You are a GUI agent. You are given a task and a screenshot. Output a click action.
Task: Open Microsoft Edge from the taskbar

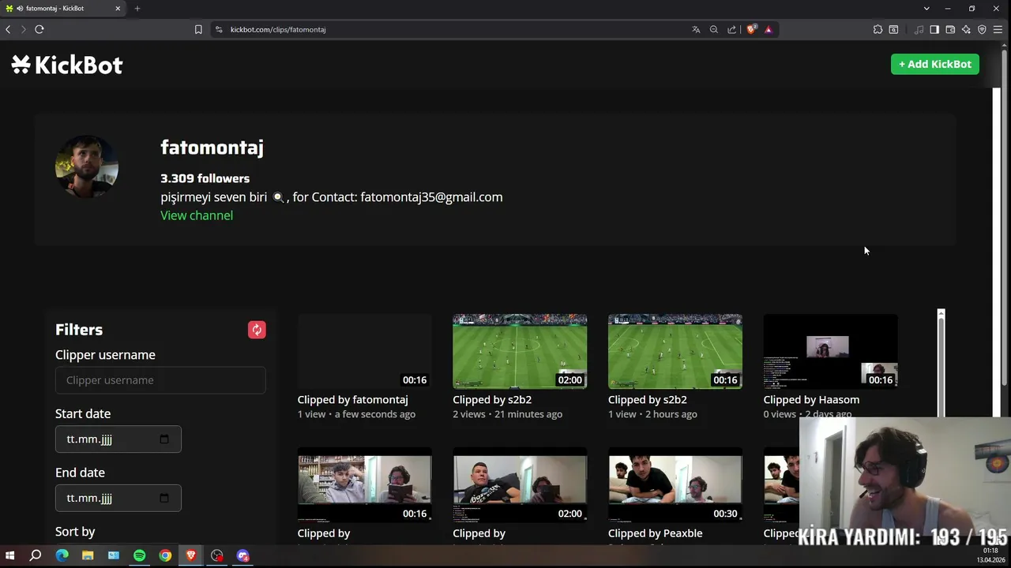point(62,555)
